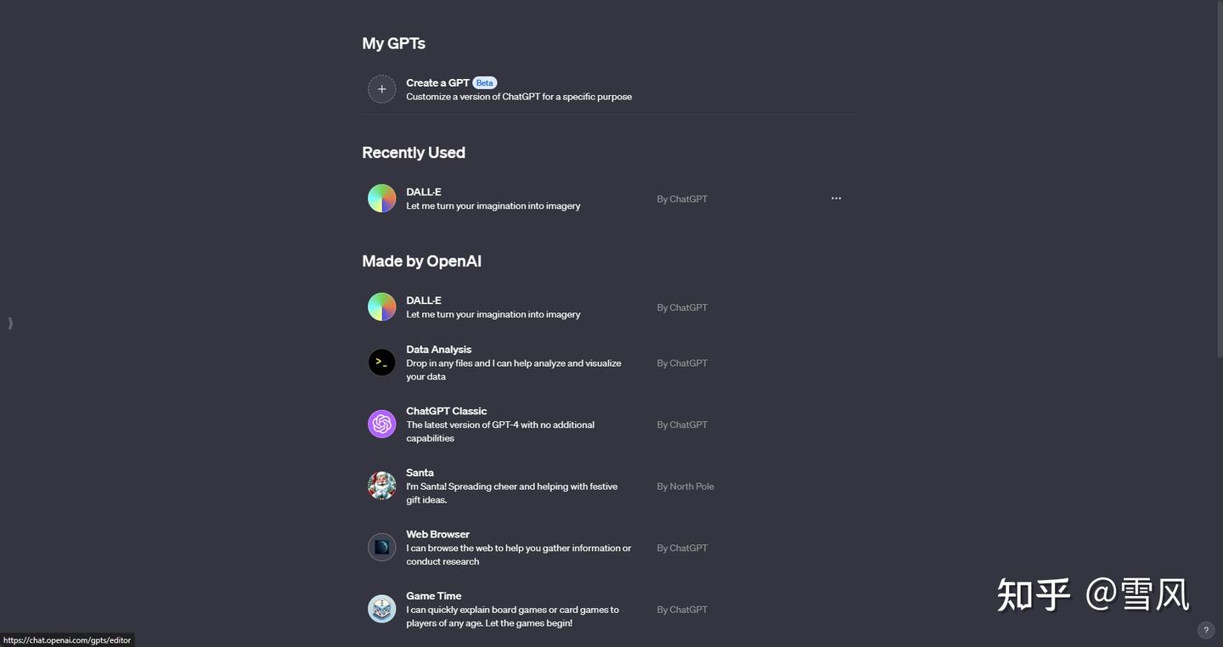The width and height of the screenshot is (1223, 647).
Task: Click the Game Time GPT icon
Action: tap(381, 608)
